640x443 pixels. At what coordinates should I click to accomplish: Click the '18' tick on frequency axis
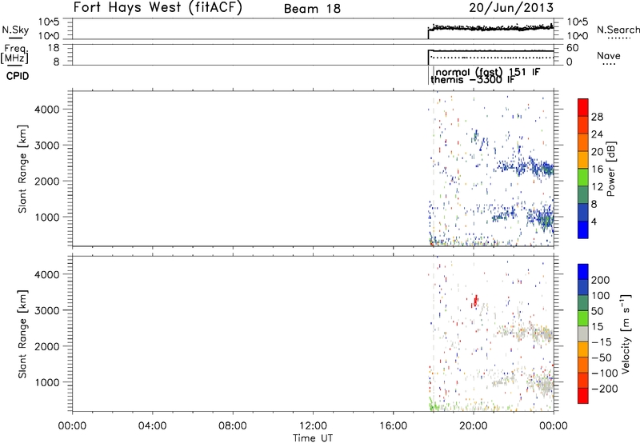(53, 48)
